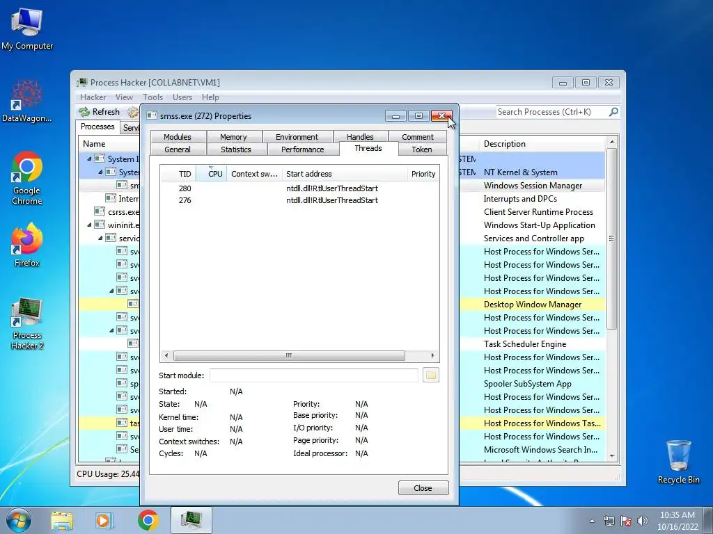
Task: Select Process Hacker taskbar button
Action: [191, 520]
